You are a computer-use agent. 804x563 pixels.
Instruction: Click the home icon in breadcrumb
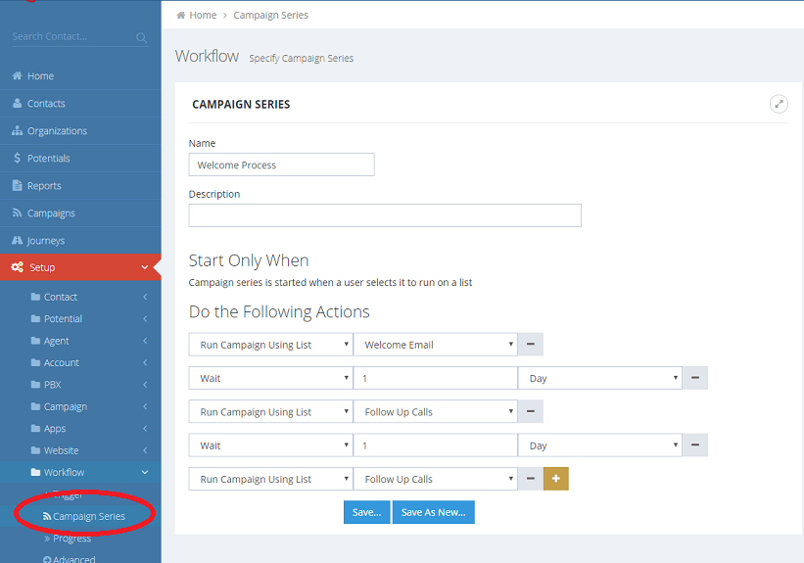[181, 15]
